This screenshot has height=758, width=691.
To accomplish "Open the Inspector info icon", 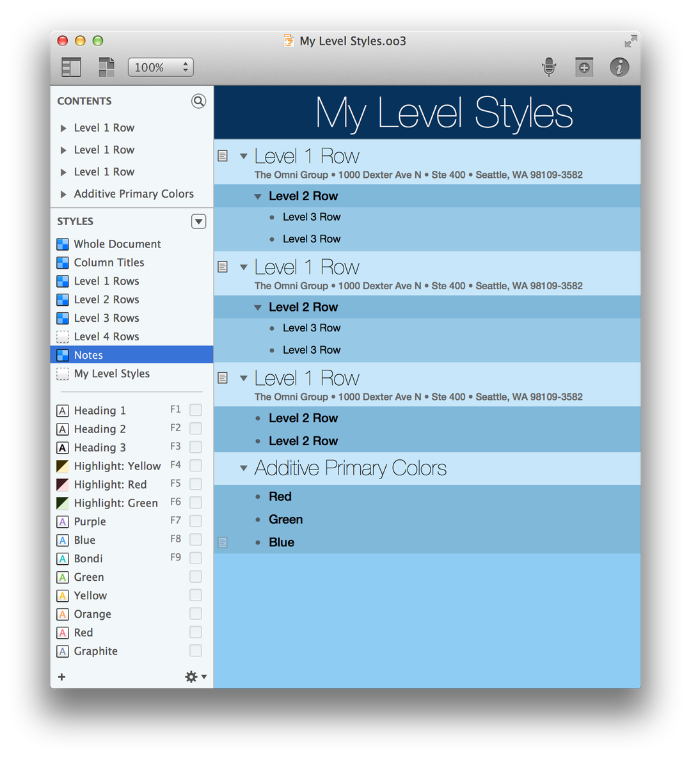I will pos(619,67).
